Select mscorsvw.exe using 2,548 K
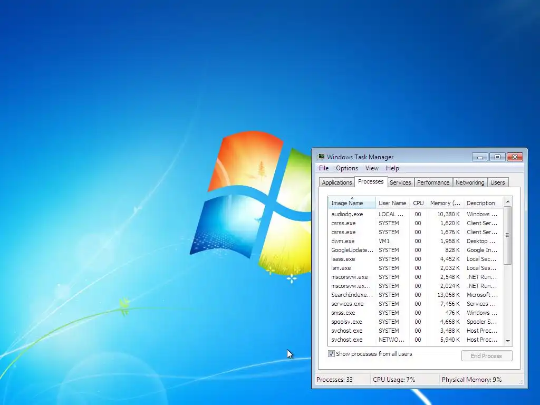Image resolution: width=540 pixels, height=405 pixels. [416, 276]
